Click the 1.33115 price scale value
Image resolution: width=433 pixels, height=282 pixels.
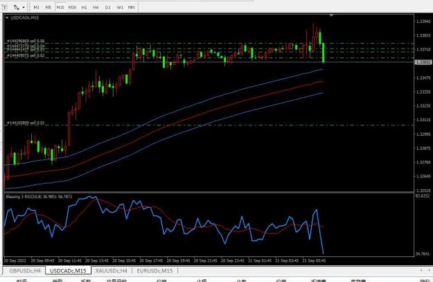(x=423, y=120)
